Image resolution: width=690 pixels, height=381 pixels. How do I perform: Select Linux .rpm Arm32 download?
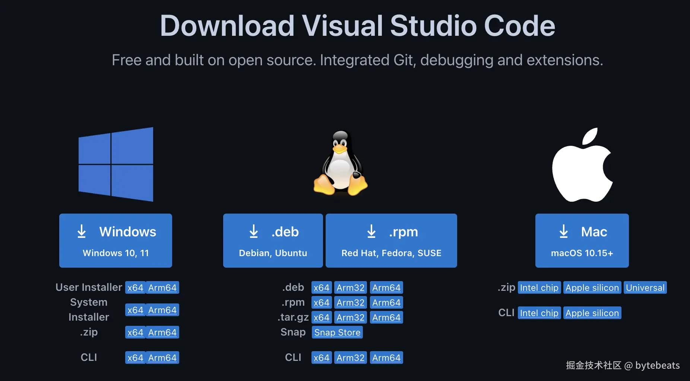pyautogui.click(x=351, y=303)
